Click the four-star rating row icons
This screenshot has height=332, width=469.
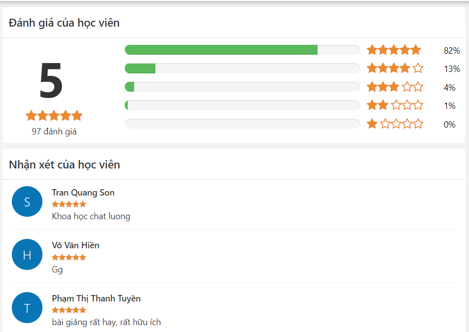tap(395, 68)
